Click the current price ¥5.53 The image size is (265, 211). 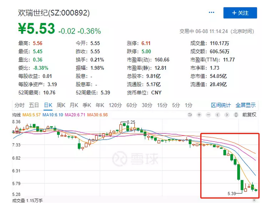pyautogui.click(x=37, y=28)
